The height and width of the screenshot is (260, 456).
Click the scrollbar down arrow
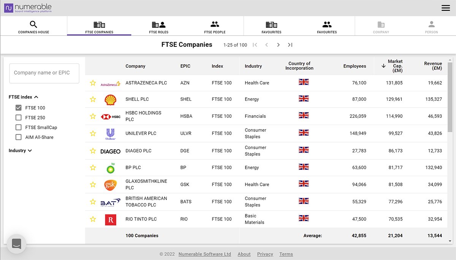pyautogui.click(x=450, y=241)
